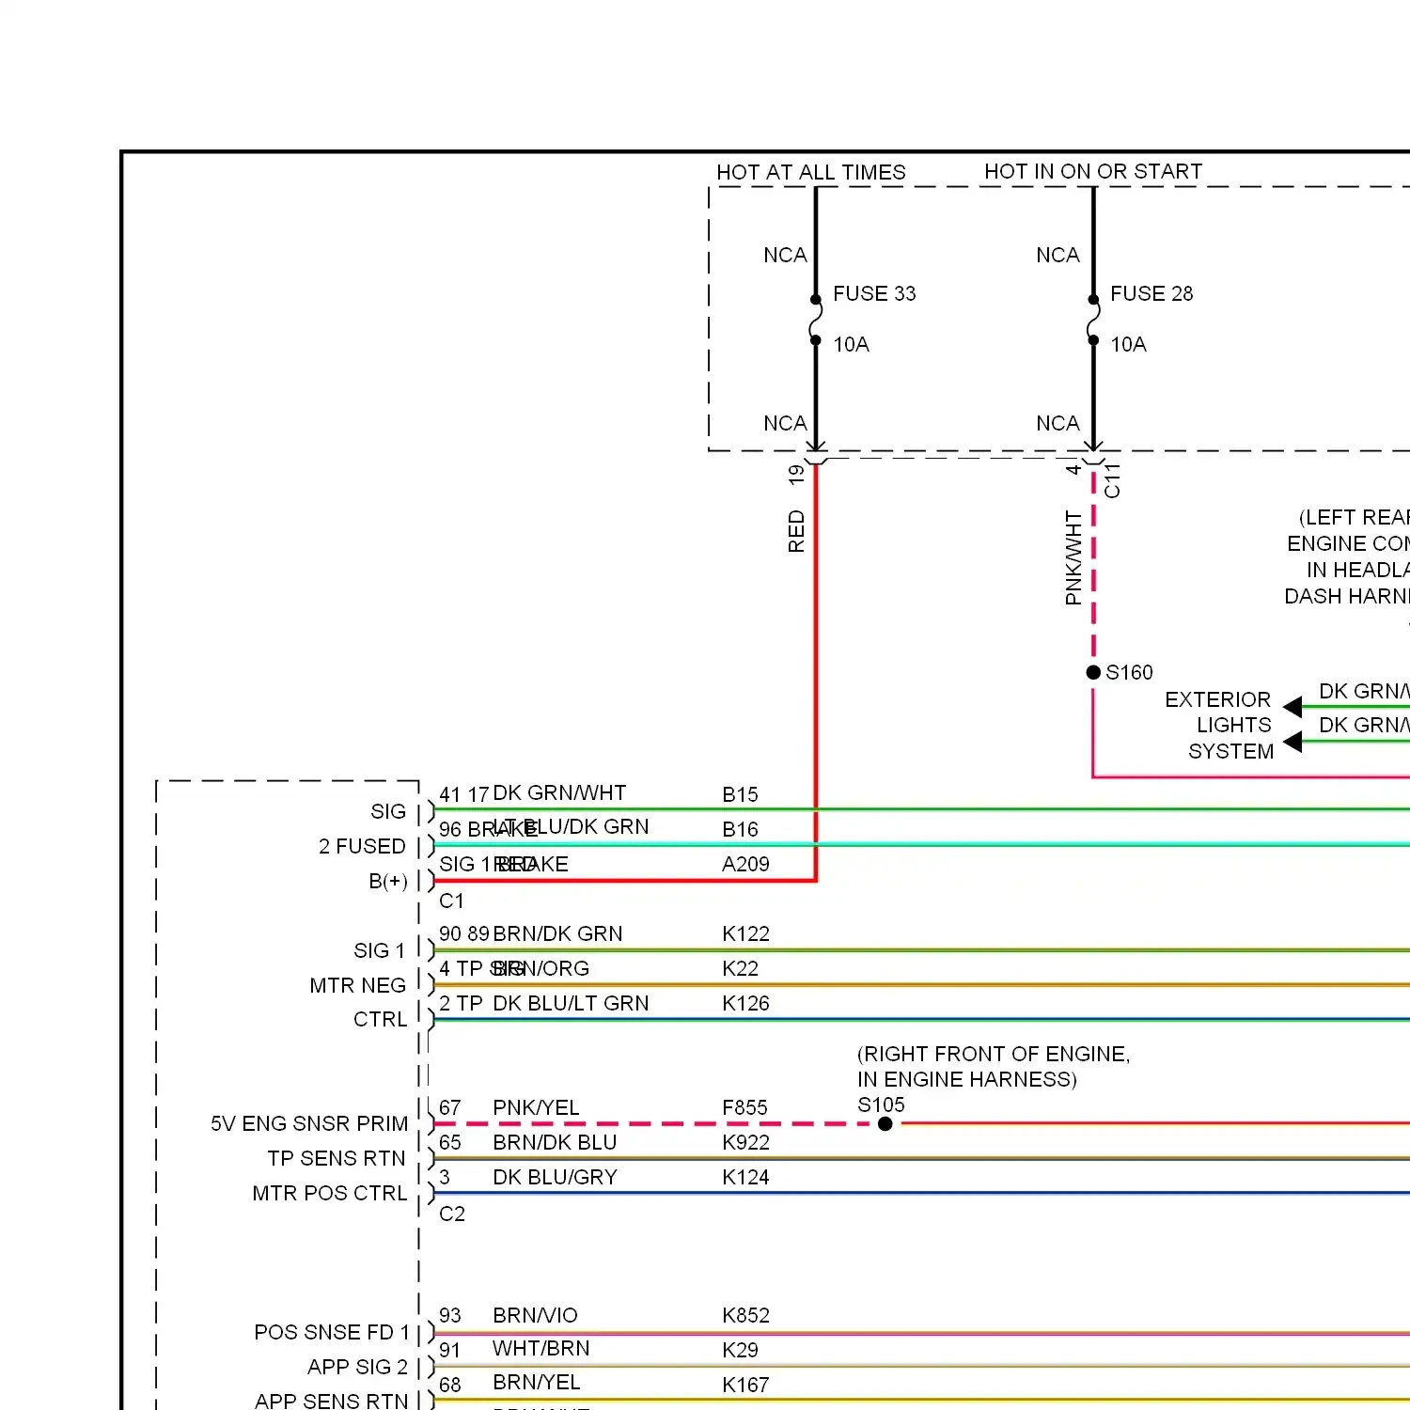
Task: Select the MTR NEG pin label
Action: 358,985
